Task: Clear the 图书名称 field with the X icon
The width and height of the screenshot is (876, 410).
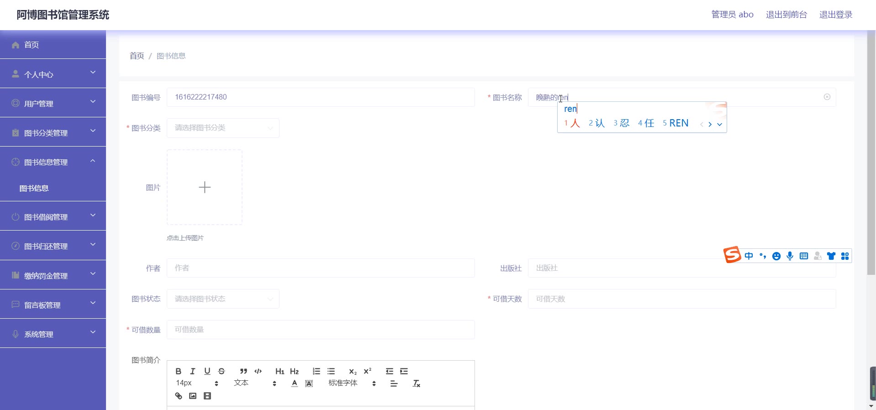Action: 827,97
